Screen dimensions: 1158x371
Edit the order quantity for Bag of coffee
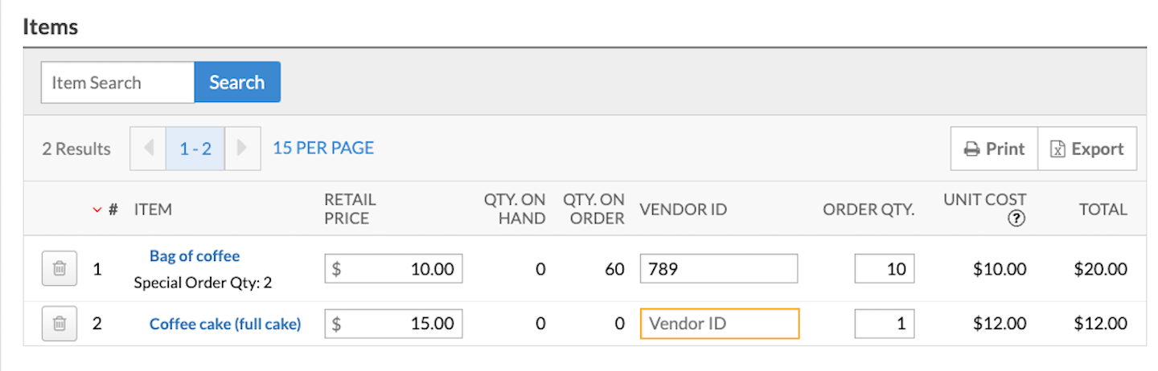coord(885,269)
